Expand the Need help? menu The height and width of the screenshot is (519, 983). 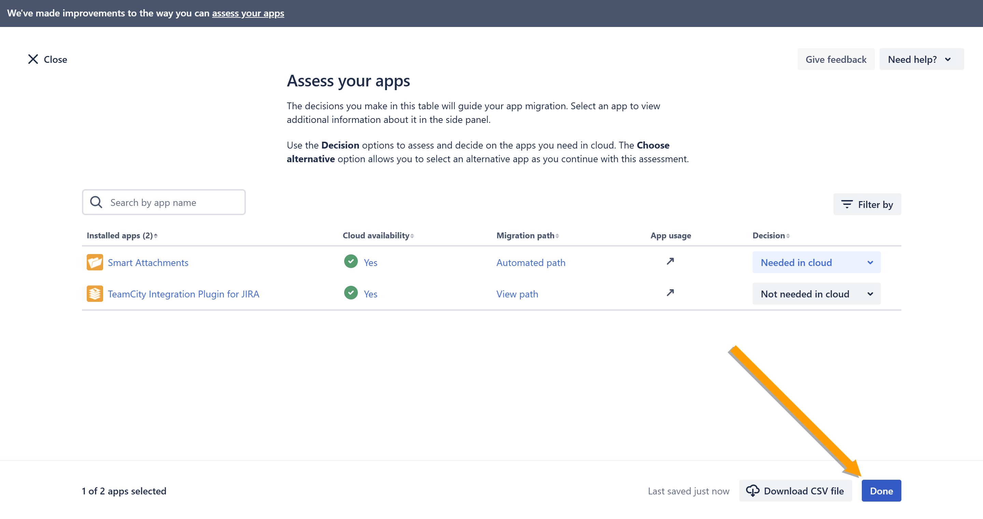[921, 59]
